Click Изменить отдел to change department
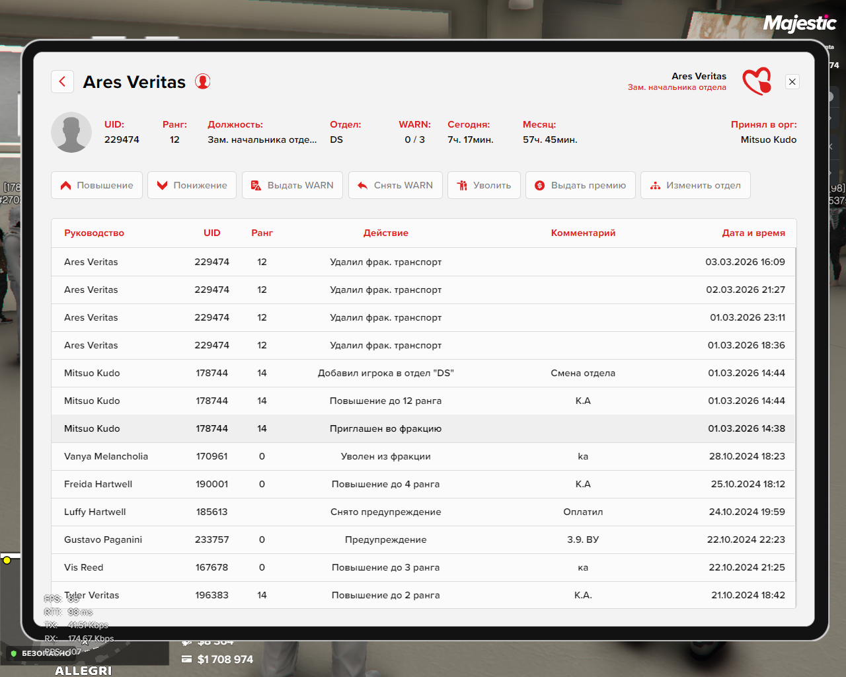Screen dimensions: 846x677 (695, 185)
